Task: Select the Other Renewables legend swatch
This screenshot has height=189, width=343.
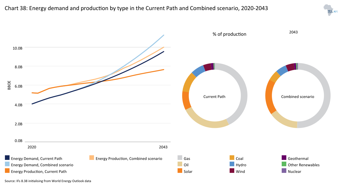Action: 284,165
